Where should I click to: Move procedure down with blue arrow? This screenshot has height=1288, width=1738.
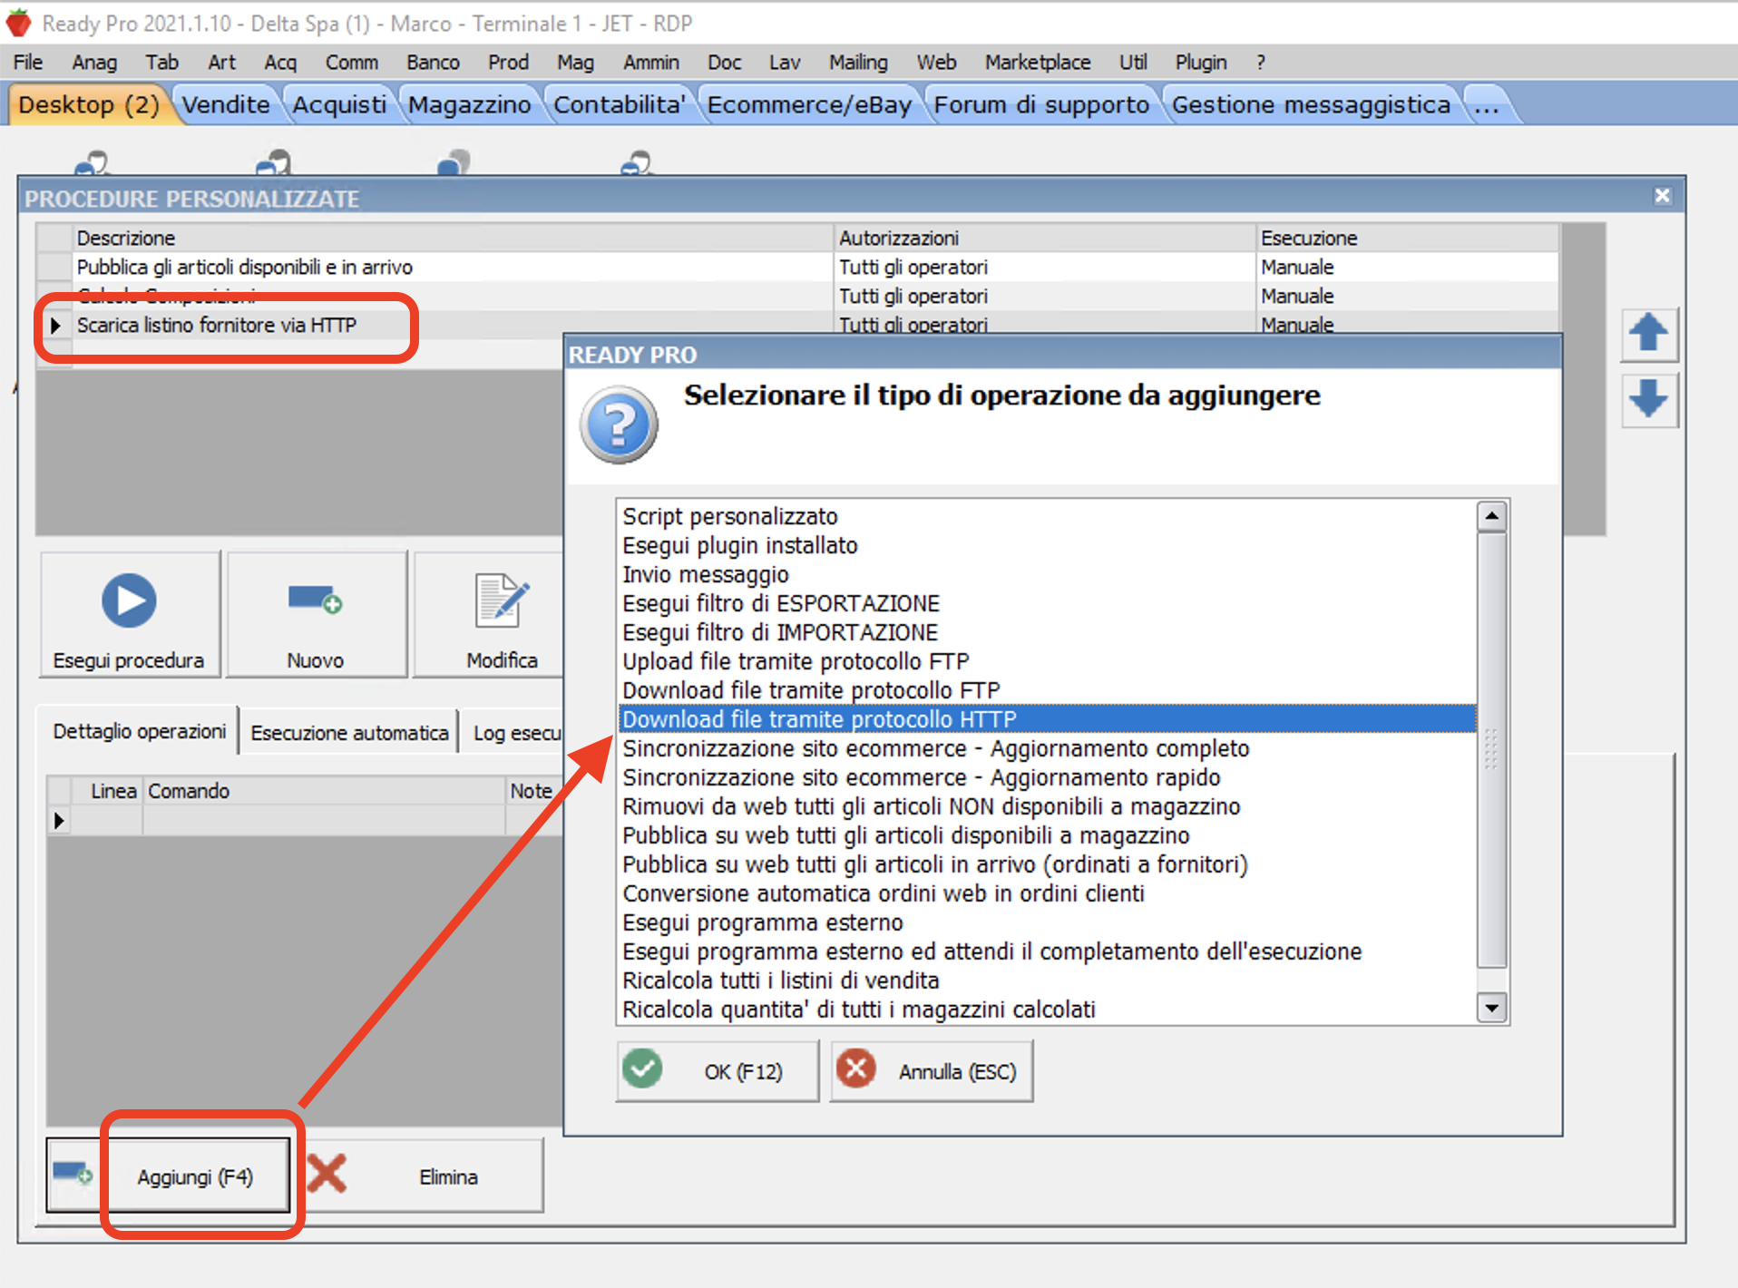tap(1648, 399)
